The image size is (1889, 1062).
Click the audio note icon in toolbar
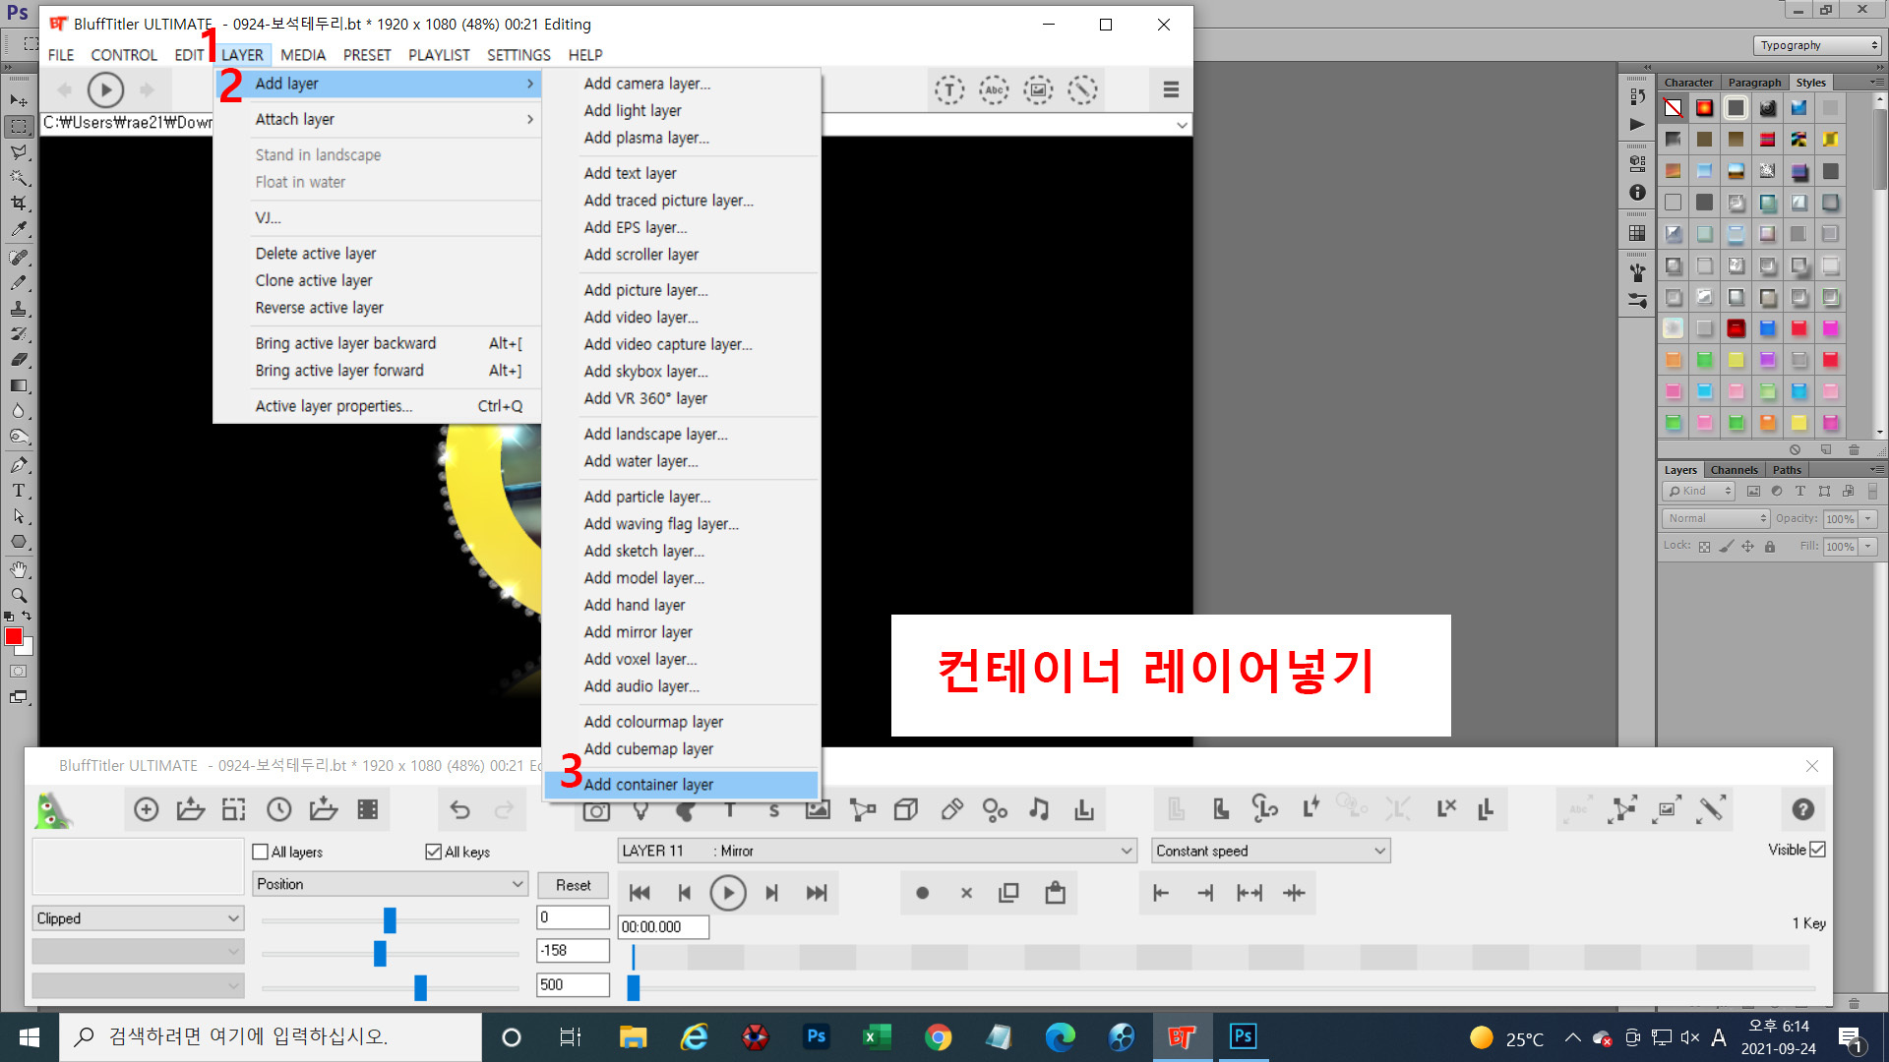click(x=1039, y=809)
